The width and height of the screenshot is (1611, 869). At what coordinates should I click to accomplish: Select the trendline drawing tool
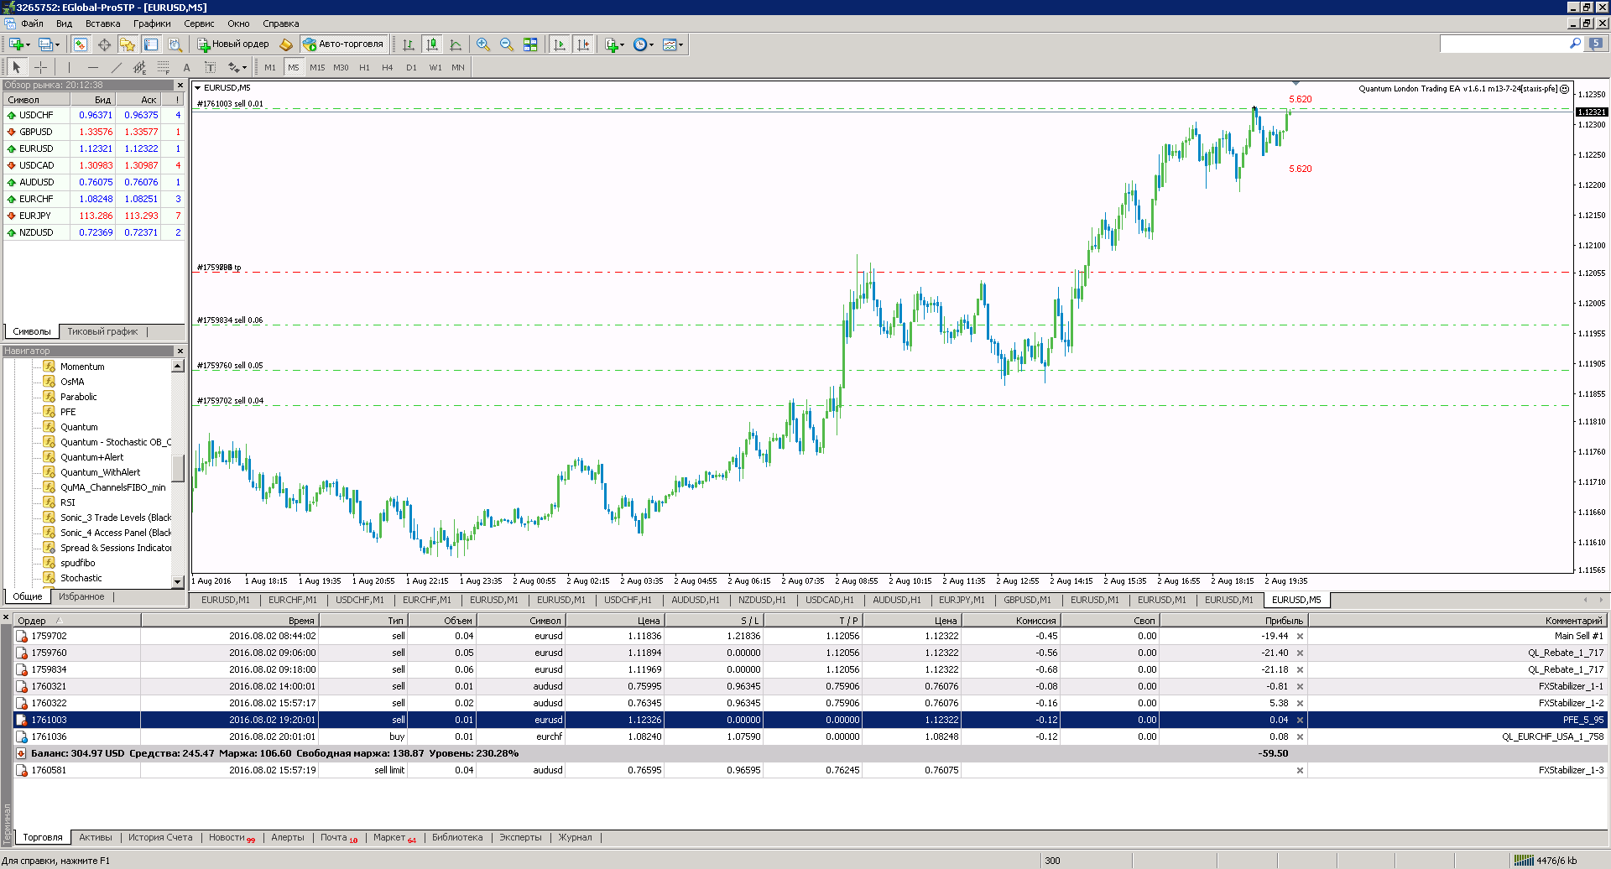click(x=116, y=67)
